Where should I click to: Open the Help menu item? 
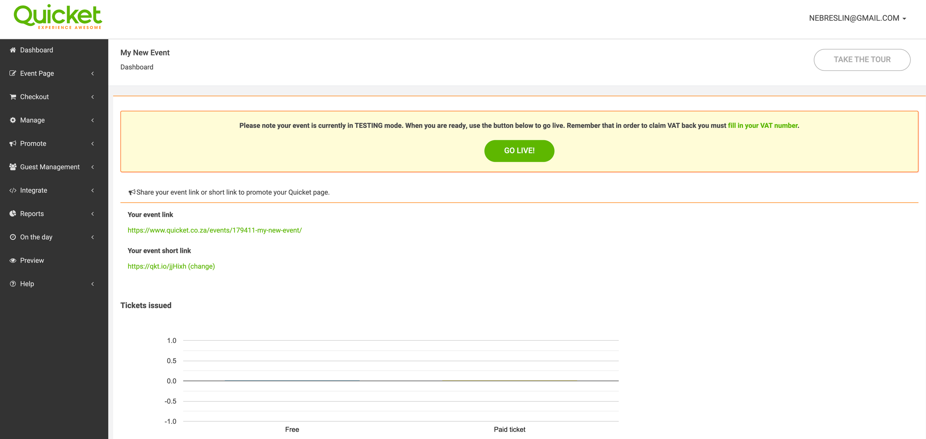27,284
